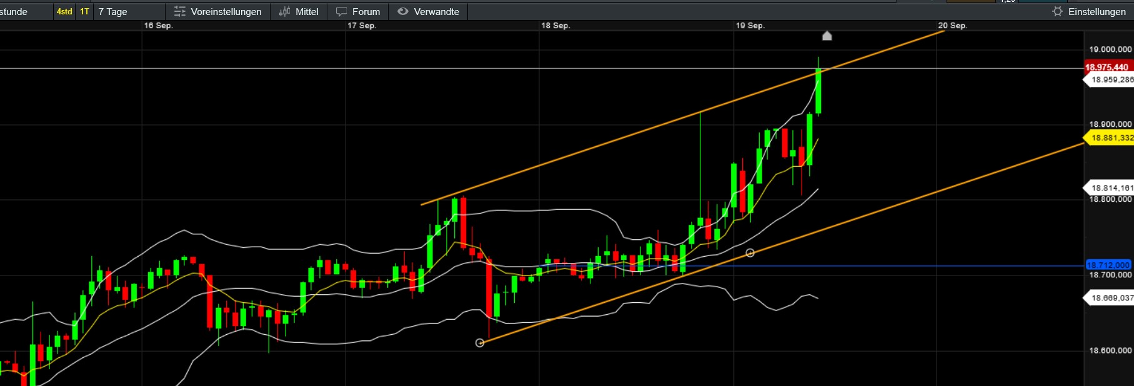Select lower trendline anchor circle near 18 Sep. low

click(480, 343)
